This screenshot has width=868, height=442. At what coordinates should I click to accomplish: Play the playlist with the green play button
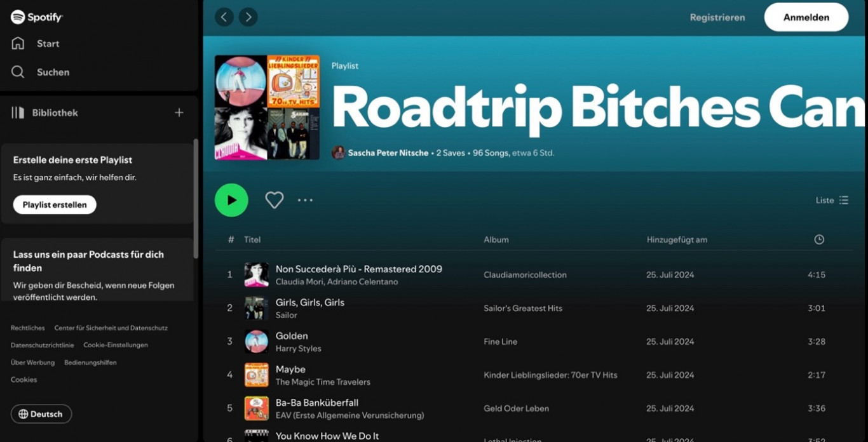[231, 199]
